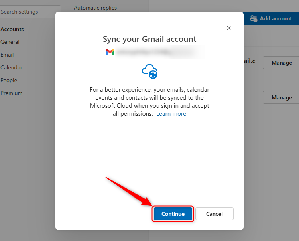Open the Learn more link
The width and height of the screenshot is (299, 241).
171,114
